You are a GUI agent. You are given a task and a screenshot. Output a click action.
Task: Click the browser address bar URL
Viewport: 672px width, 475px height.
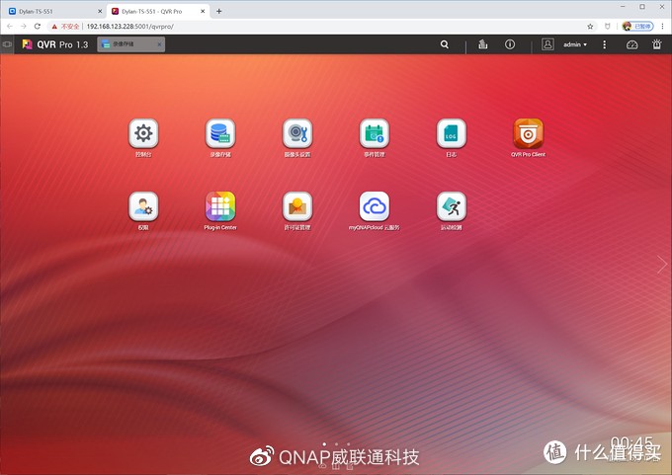tap(129, 26)
